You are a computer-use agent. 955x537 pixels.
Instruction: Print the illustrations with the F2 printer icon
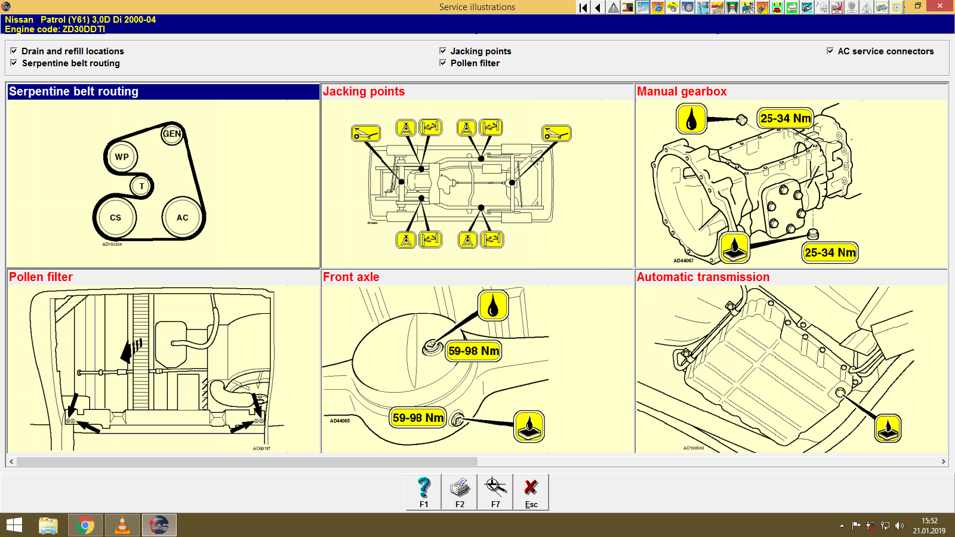tap(460, 490)
